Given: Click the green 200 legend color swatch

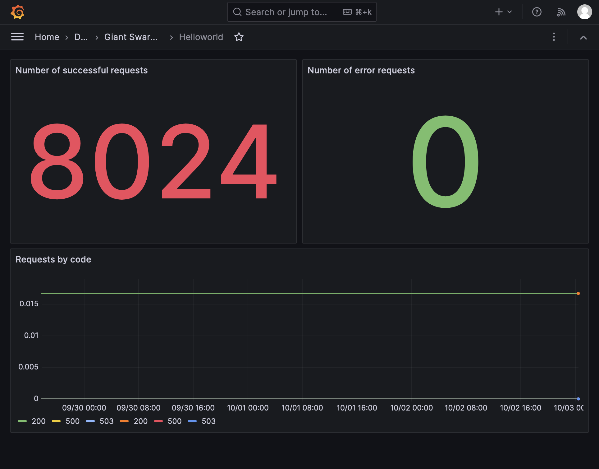Looking at the screenshot, I should [22, 421].
